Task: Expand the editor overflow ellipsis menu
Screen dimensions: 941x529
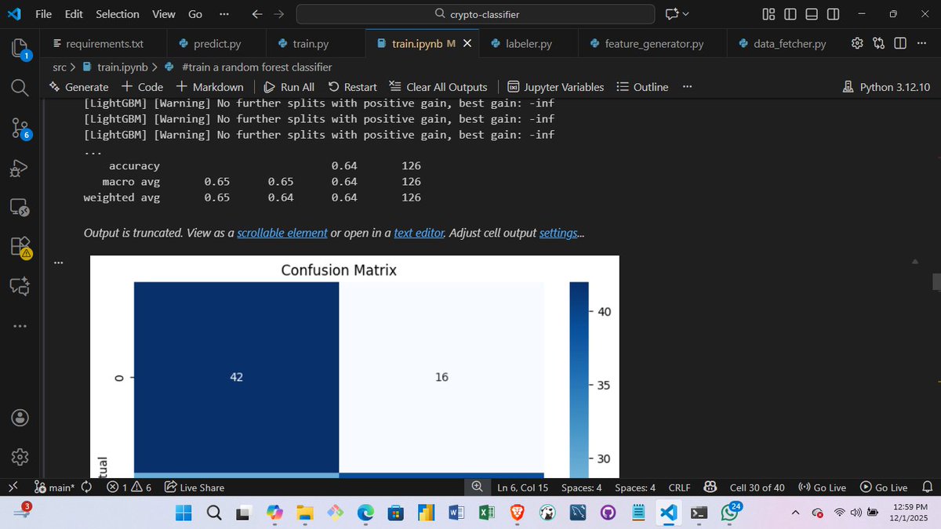Action: 922,43
